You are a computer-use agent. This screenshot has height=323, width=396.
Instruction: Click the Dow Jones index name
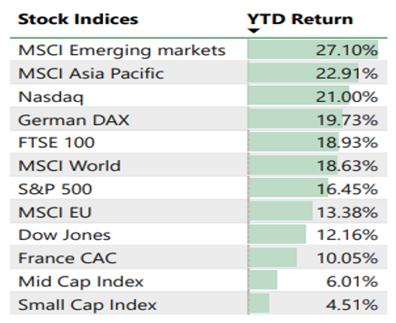point(64,235)
